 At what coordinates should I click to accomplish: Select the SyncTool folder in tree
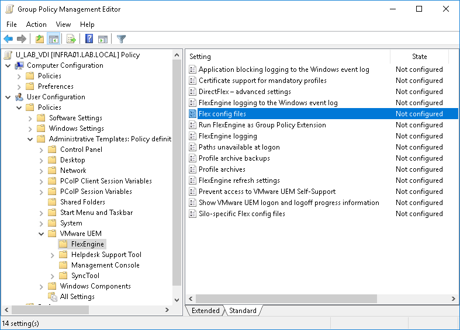click(85, 276)
